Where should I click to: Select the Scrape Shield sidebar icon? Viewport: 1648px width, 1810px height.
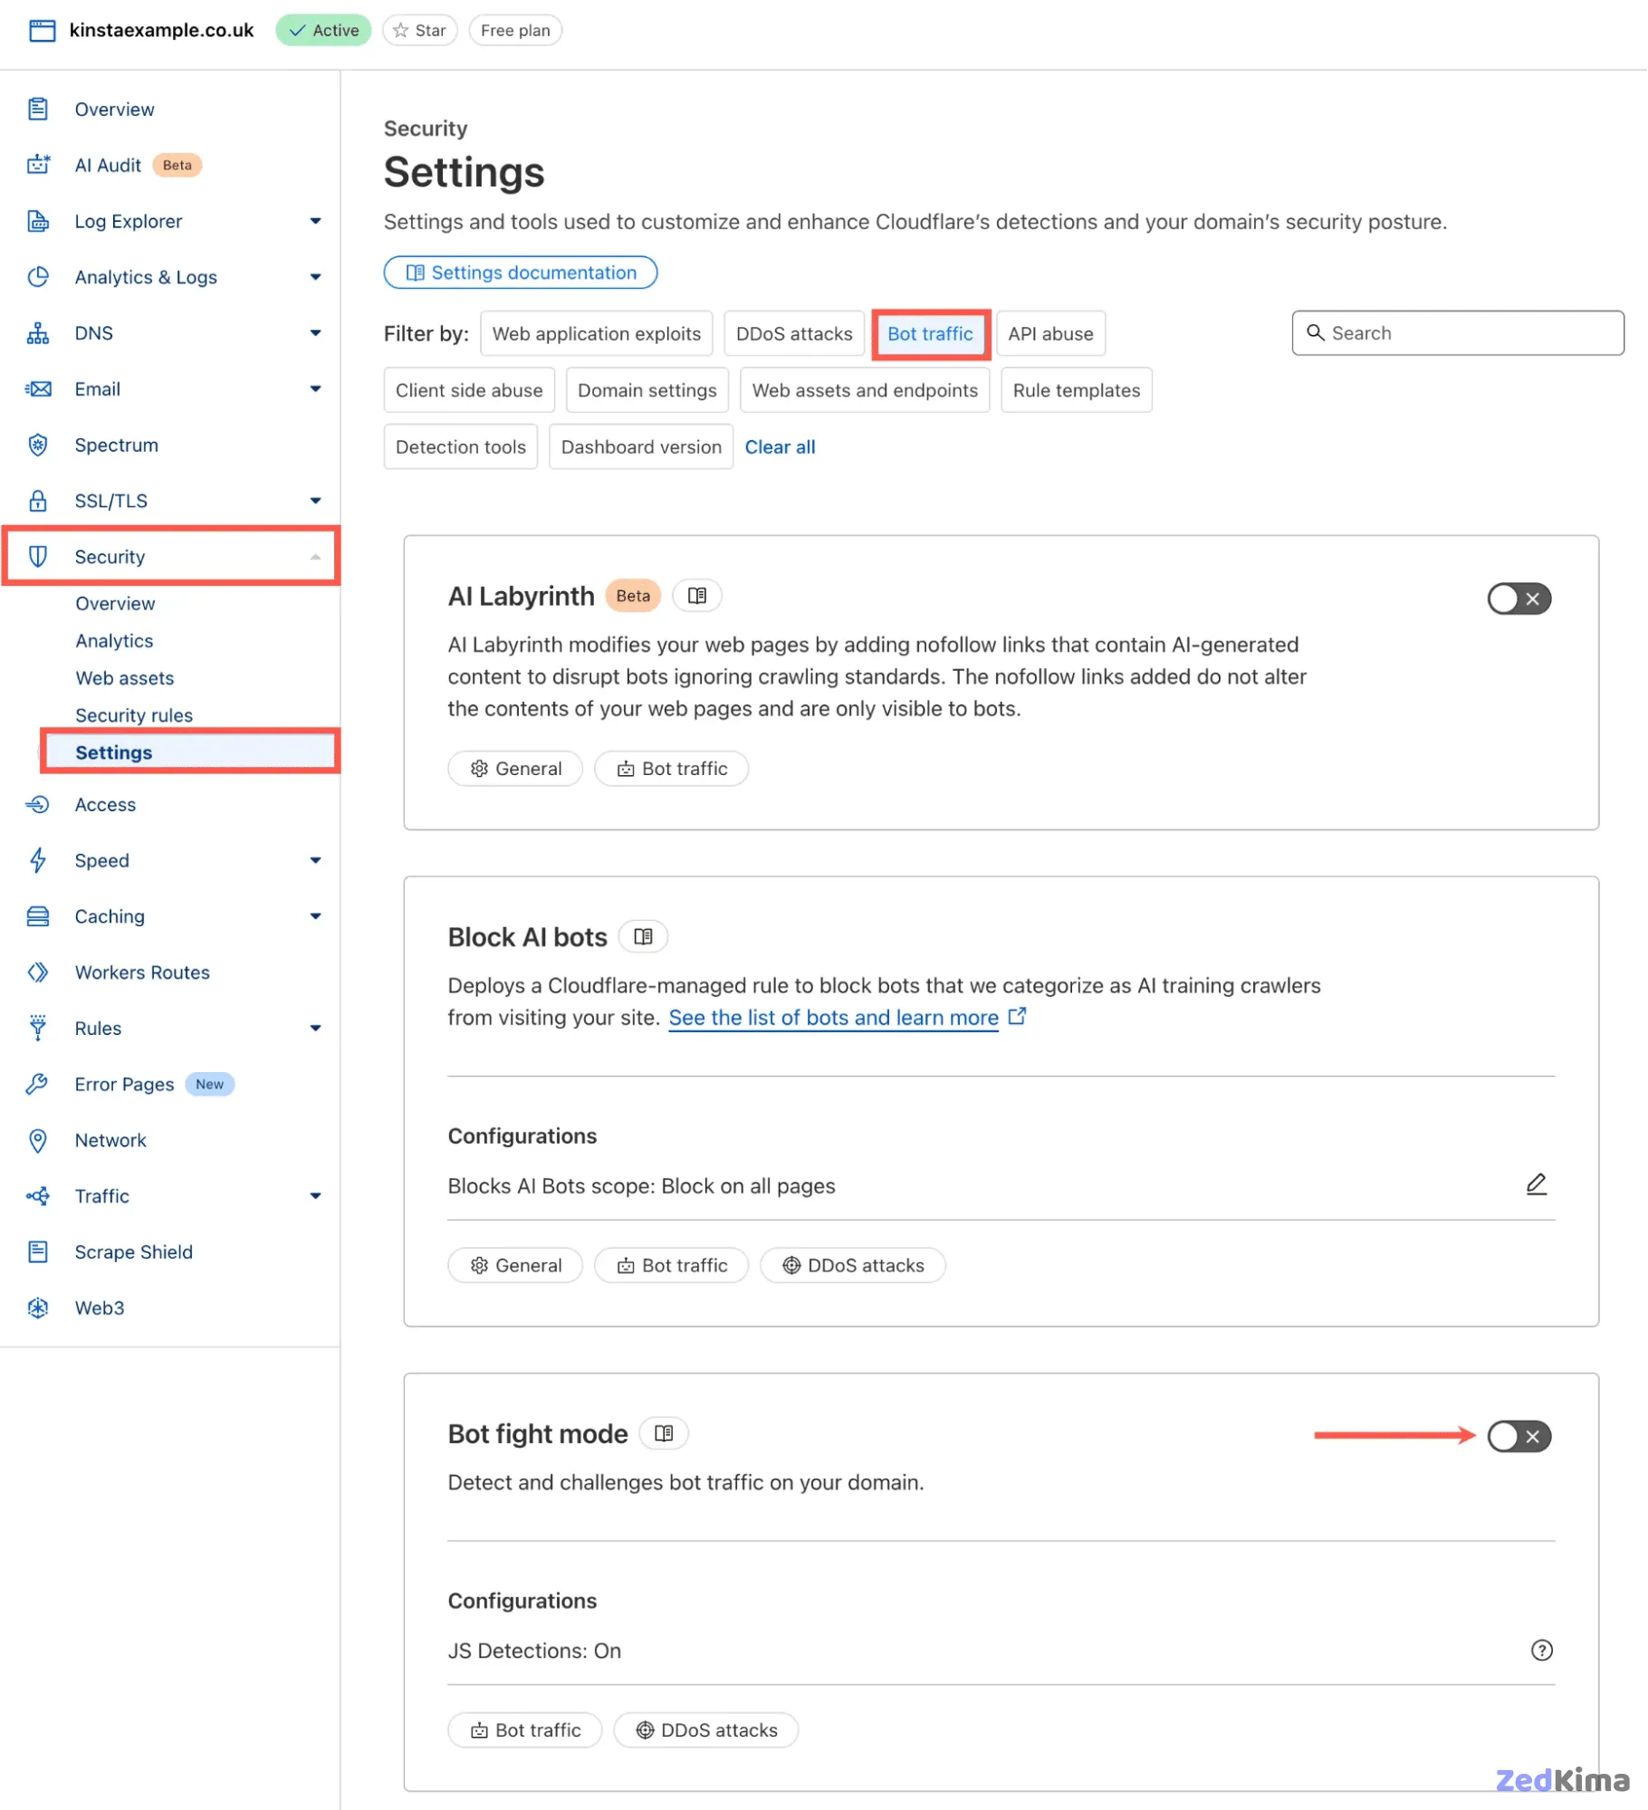pos(38,1251)
